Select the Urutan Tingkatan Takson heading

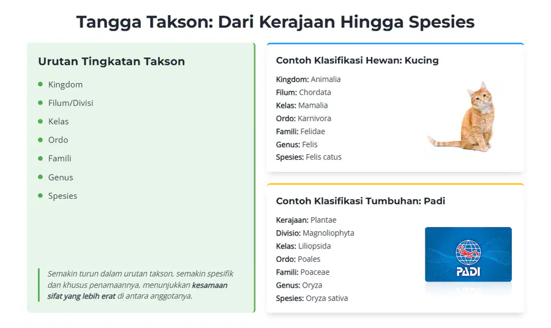pos(111,61)
